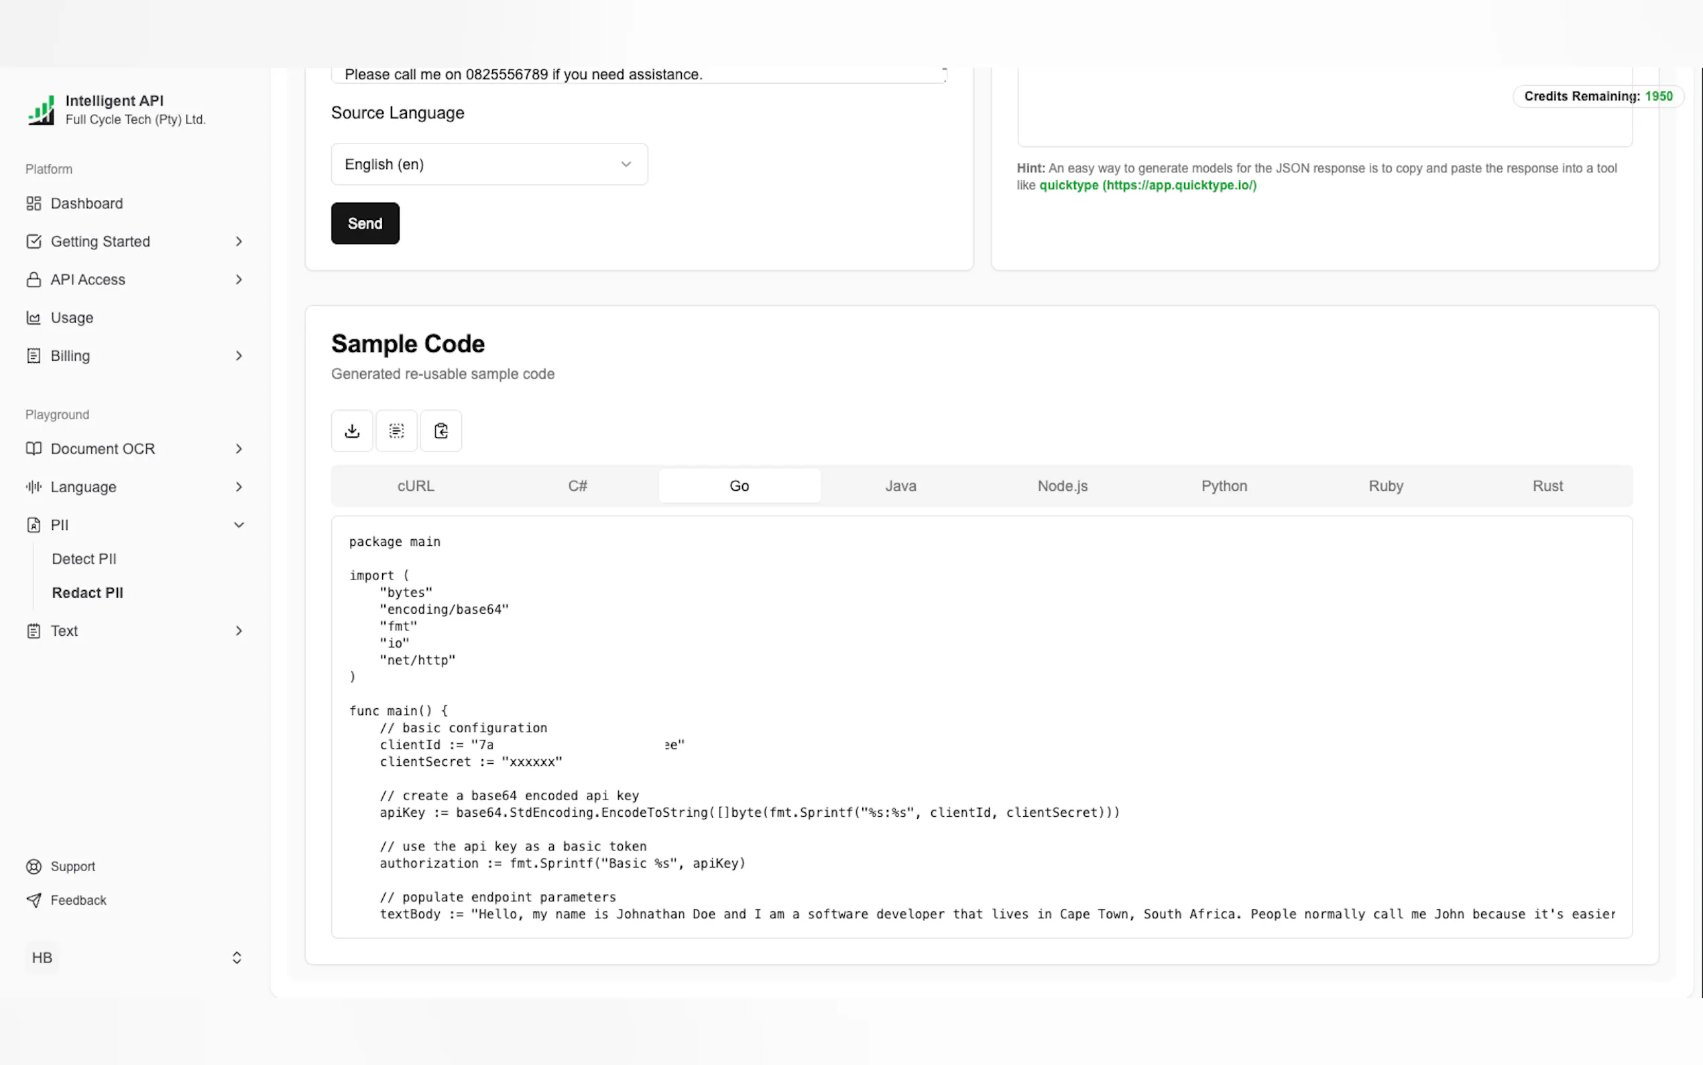Screen dimensions: 1703x1065
Task: Click the select-all text icon button
Action: click(x=396, y=431)
